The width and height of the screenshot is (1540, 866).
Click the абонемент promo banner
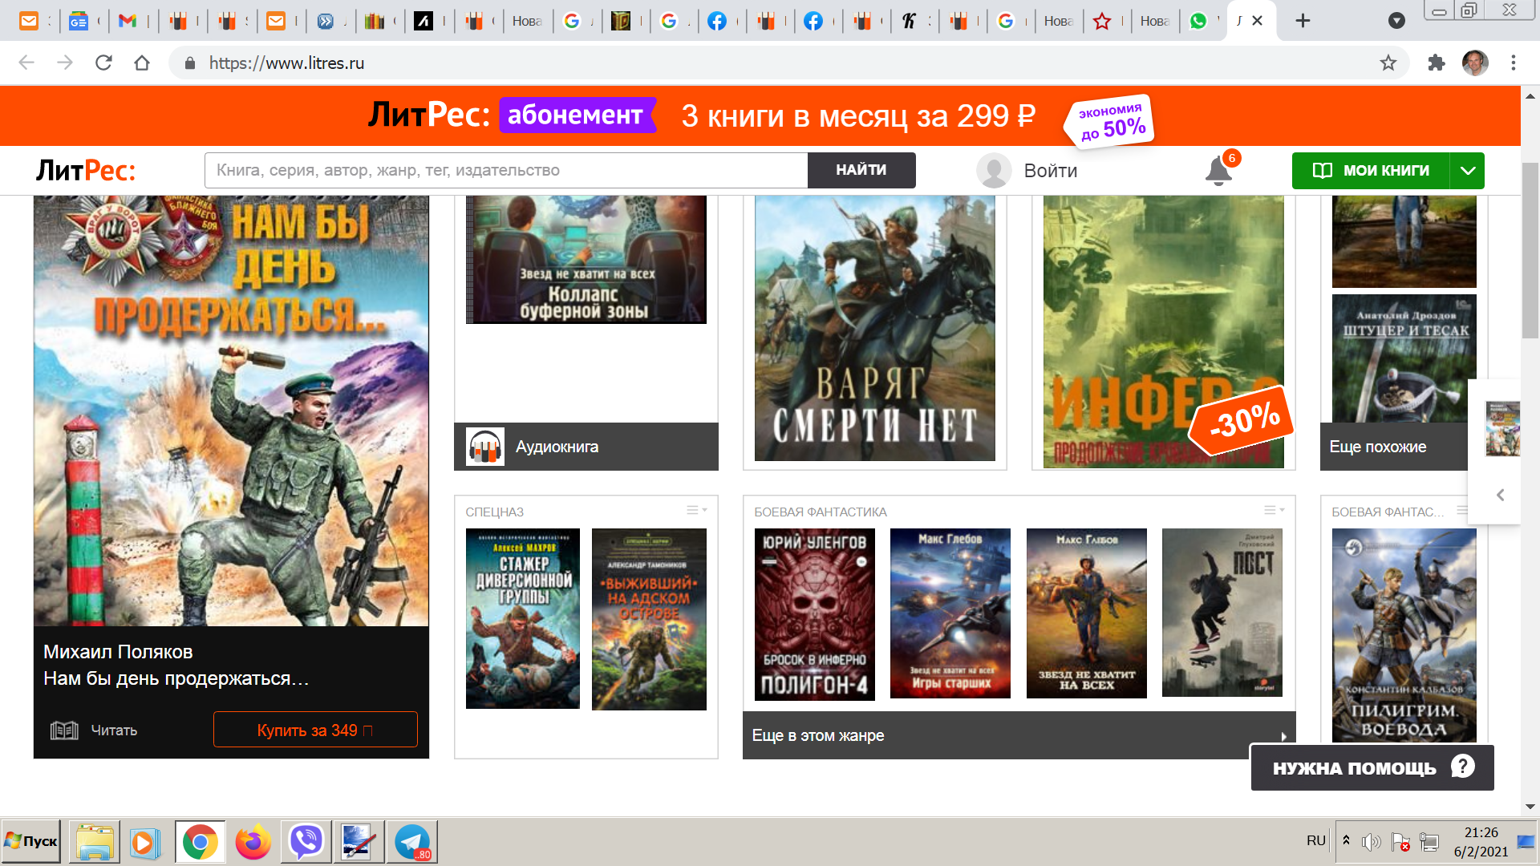[760, 116]
